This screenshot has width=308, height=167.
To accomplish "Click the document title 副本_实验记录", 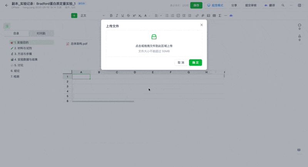I will click(44, 4).
